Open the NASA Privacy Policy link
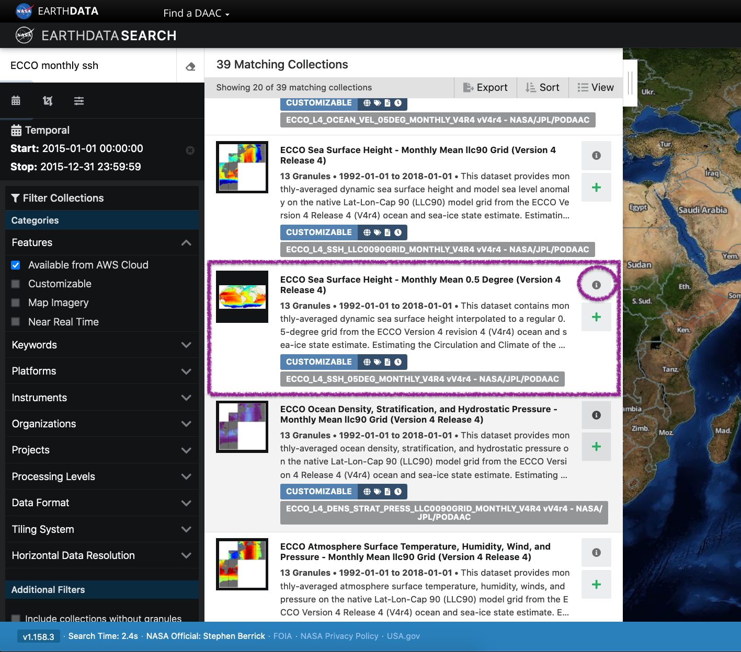 (339, 636)
